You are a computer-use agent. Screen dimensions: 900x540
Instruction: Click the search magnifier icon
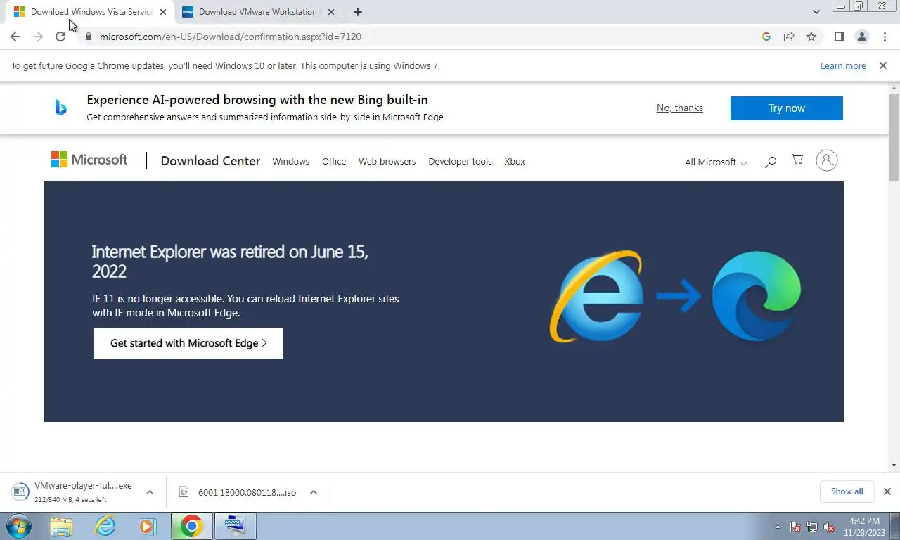coord(771,162)
